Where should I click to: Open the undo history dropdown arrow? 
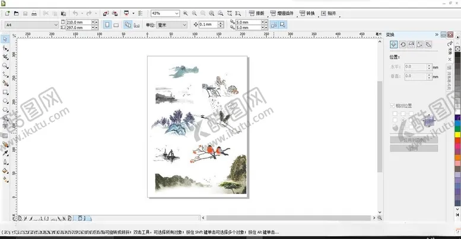coord(82,14)
